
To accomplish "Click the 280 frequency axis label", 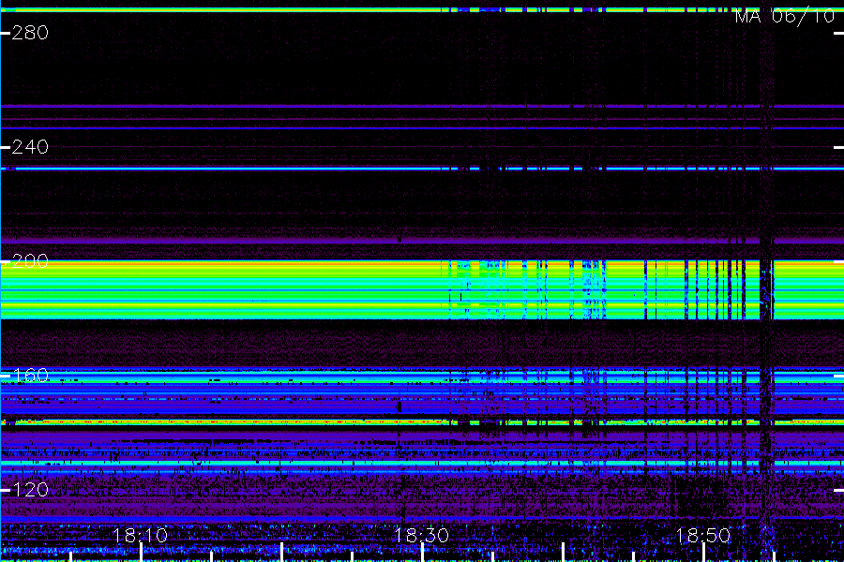I will pyautogui.click(x=30, y=34).
